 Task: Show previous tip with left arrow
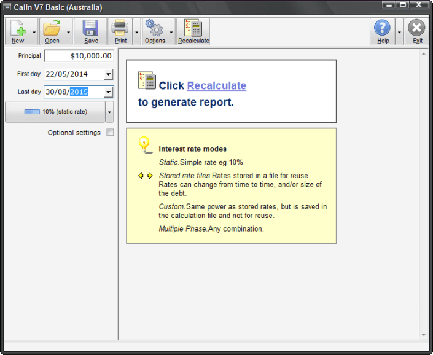(x=141, y=176)
